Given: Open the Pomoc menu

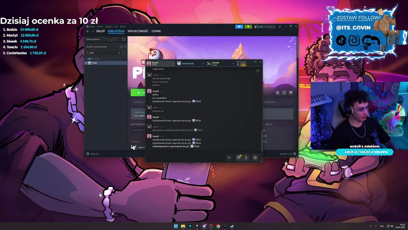Looking at the screenshot, I should pos(123,27).
